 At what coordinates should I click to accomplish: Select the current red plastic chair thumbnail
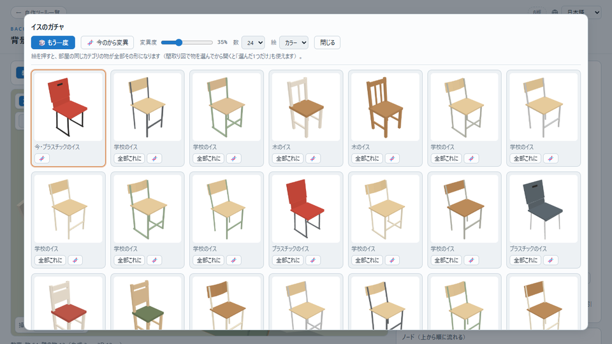(68, 107)
